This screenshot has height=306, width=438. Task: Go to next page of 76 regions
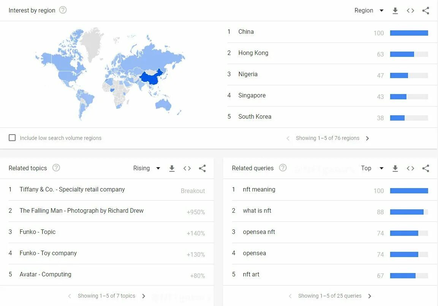367,138
